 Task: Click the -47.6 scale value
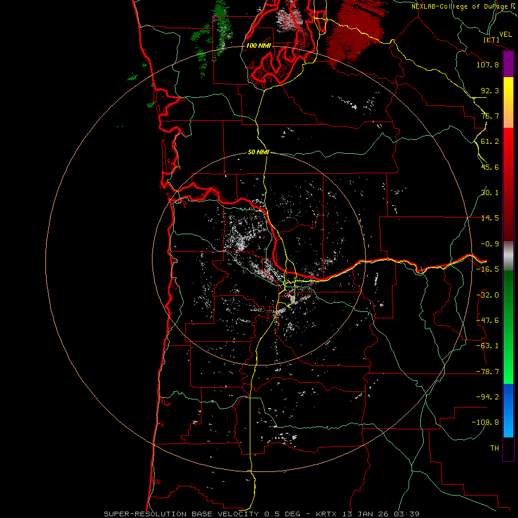pyautogui.click(x=487, y=321)
